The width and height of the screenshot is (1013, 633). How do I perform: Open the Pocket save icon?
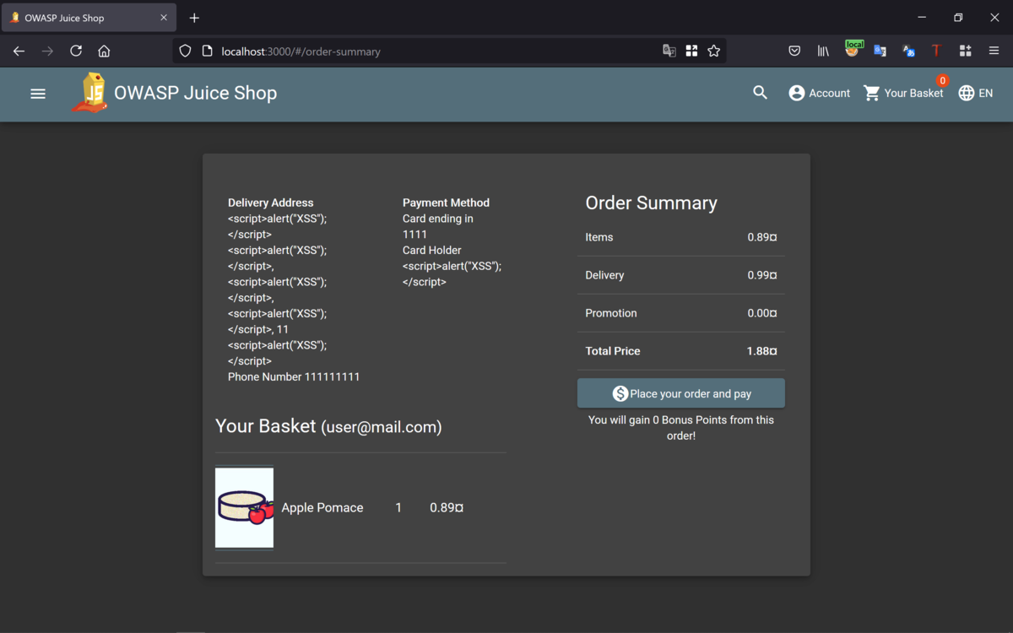(x=794, y=51)
